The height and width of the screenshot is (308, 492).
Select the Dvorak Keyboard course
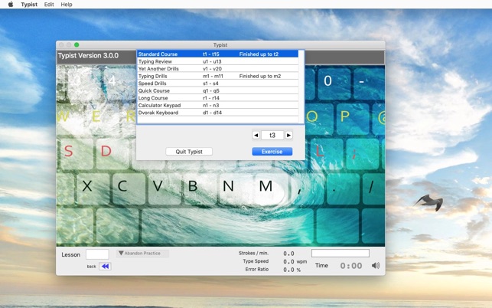tap(218, 113)
